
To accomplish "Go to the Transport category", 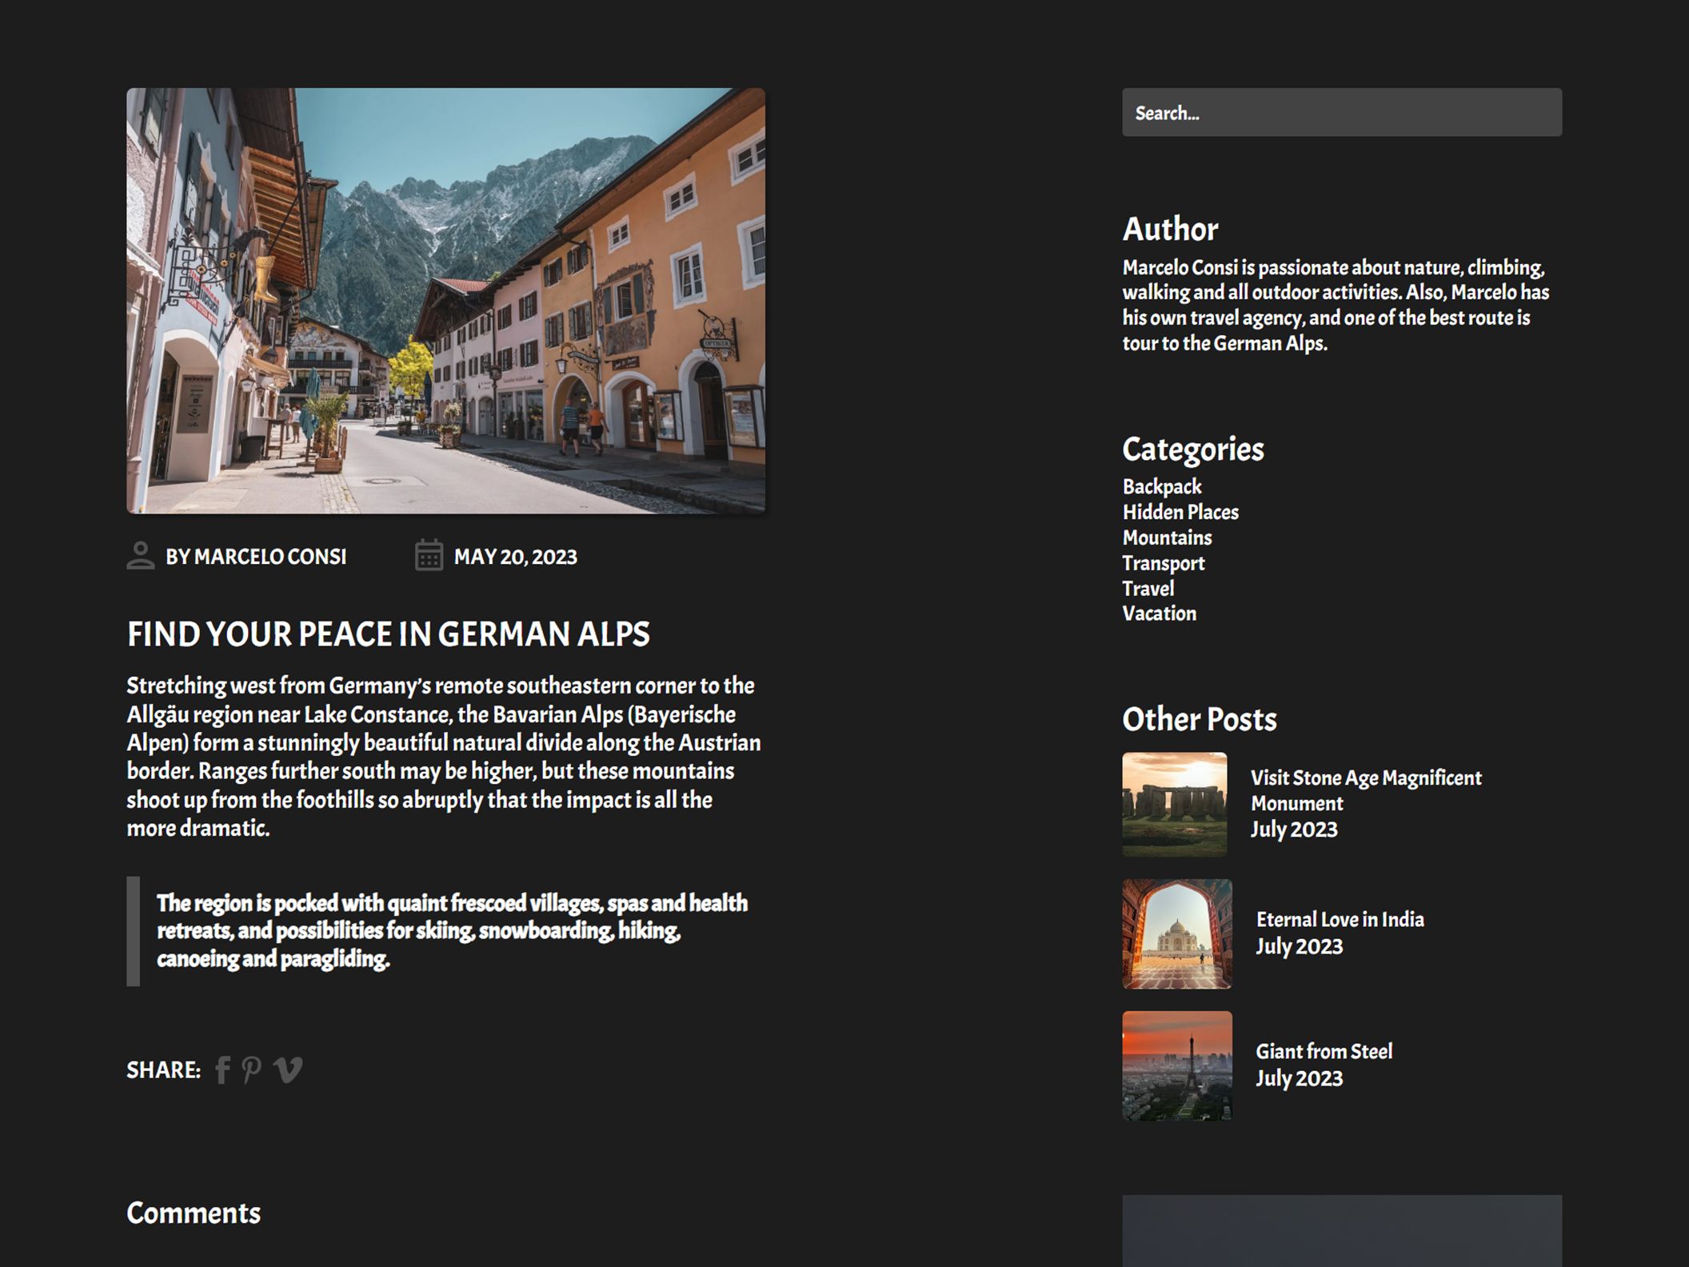I will [x=1163, y=564].
